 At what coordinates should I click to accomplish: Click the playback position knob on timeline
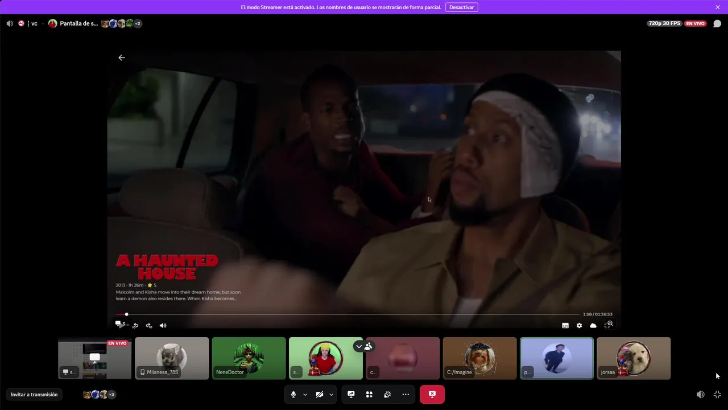coord(126,314)
